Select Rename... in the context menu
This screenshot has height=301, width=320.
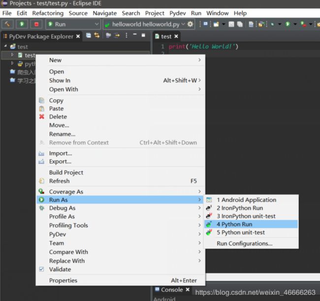coord(121,134)
